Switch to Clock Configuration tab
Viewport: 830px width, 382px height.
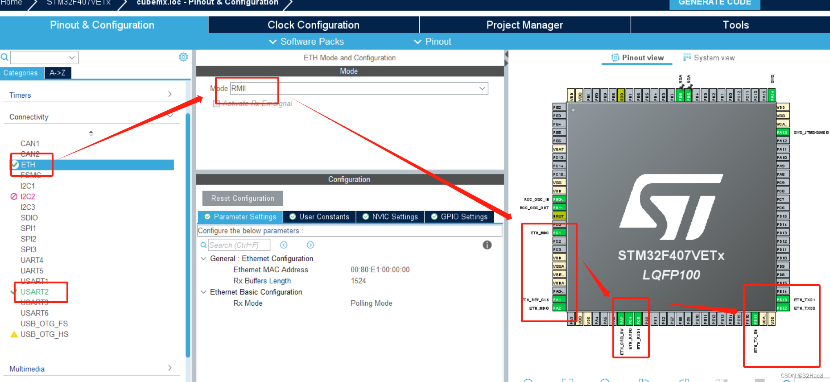tap(314, 25)
